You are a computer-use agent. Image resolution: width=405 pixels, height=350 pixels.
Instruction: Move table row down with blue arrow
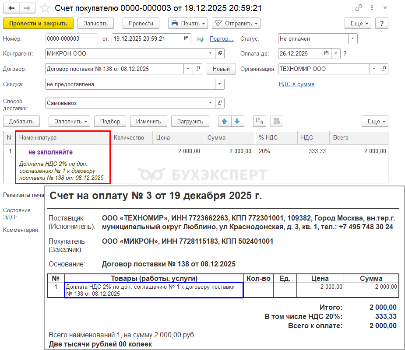click(237, 121)
